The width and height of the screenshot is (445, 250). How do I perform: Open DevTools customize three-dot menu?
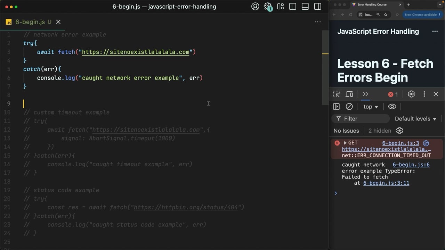(x=424, y=94)
